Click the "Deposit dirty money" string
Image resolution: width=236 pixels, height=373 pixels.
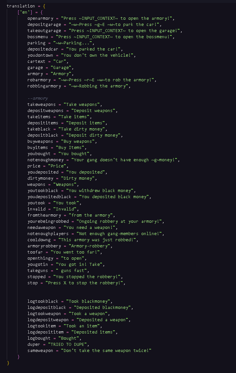pyautogui.click(x=94, y=135)
